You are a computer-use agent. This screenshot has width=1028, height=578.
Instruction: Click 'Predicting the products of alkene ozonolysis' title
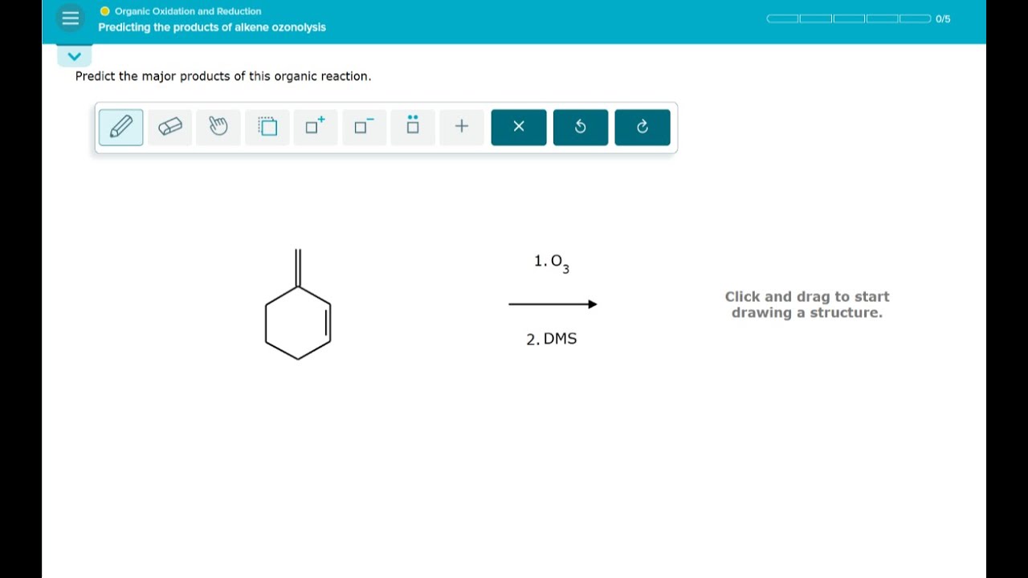pos(212,27)
